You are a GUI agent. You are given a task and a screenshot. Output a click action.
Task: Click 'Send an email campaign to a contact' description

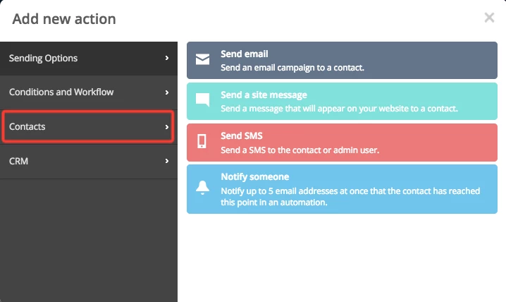[292, 68]
